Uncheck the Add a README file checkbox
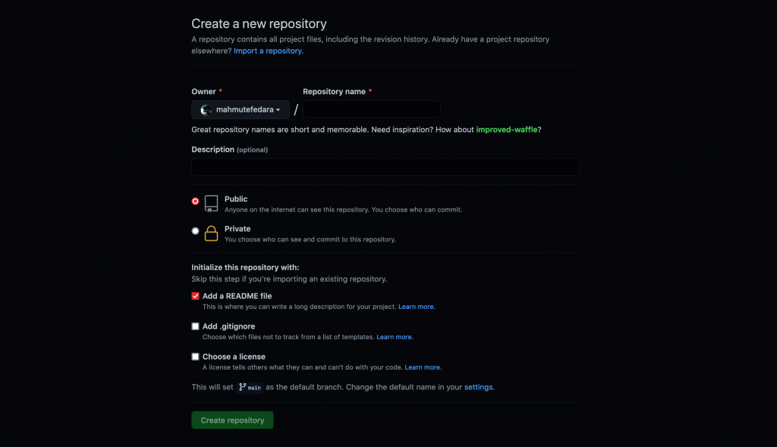This screenshot has height=447, width=777. (x=195, y=296)
